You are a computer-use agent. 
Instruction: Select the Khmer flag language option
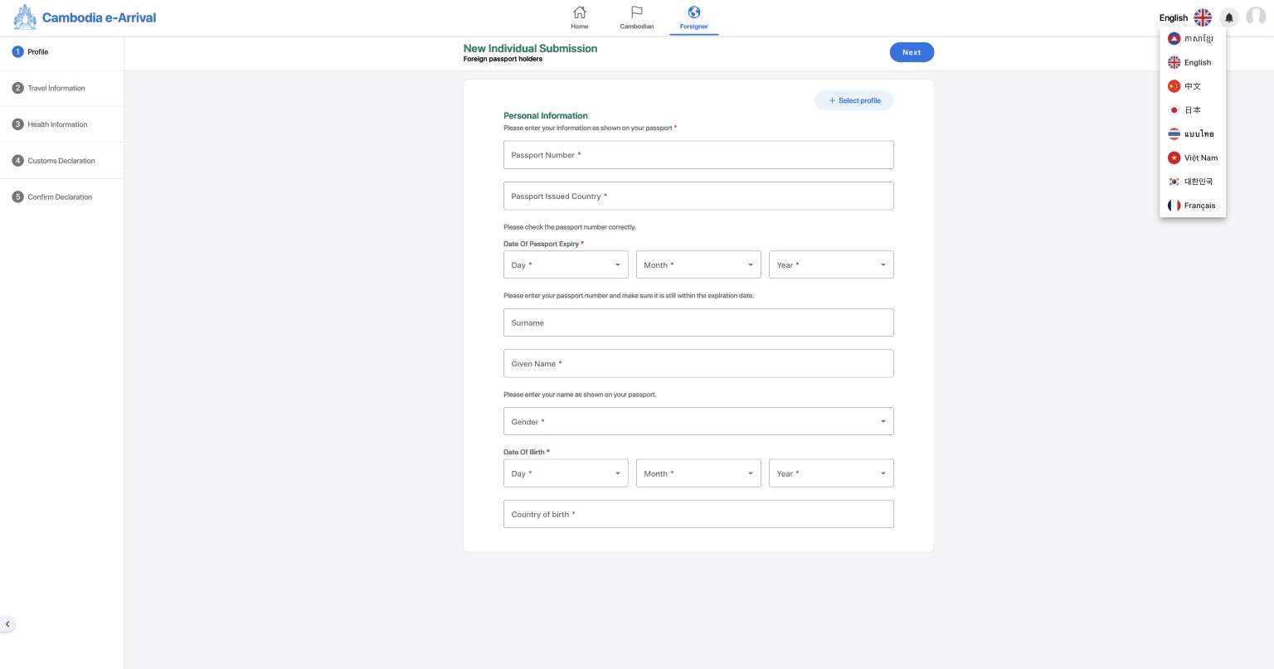click(x=1192, y=39)
